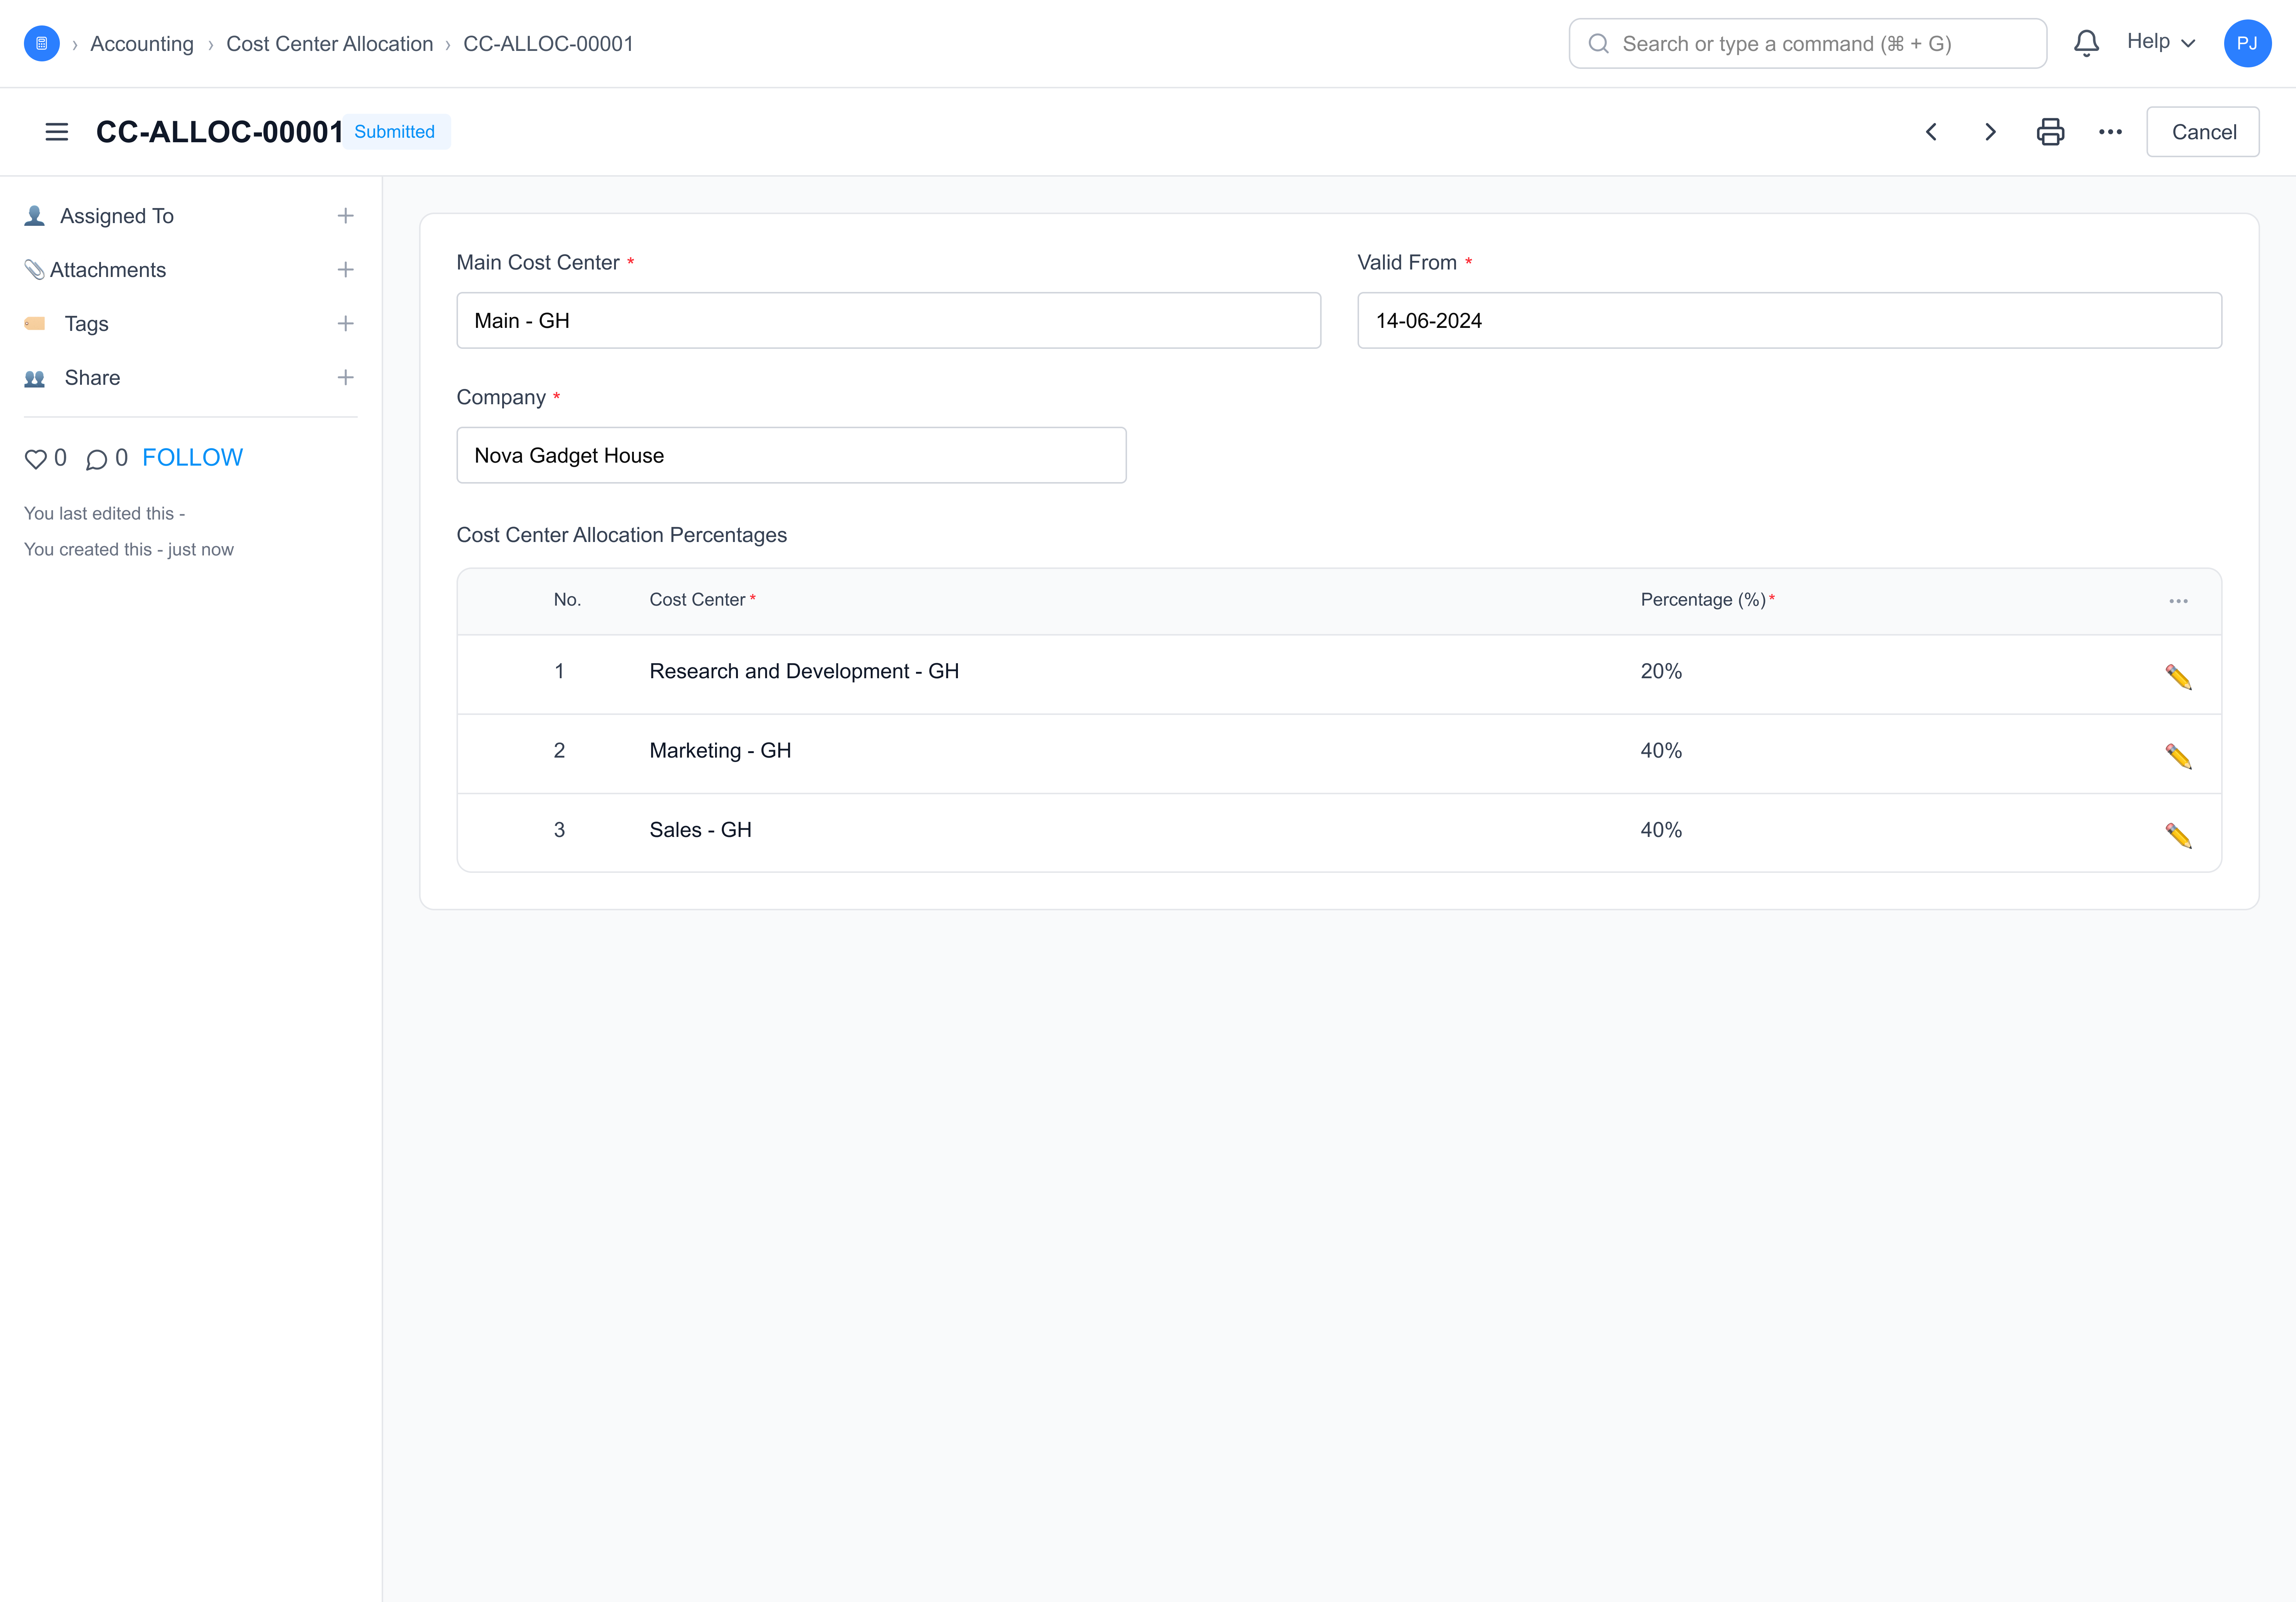Click the CC-ALLOC-00001 breadcrumb
Viewport: 2296px width, 1602px height.
[548, 44]
